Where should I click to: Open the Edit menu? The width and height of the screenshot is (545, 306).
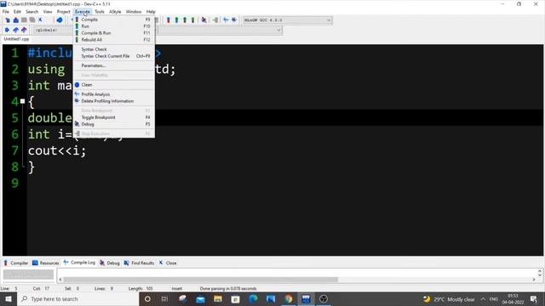tap(17, 11)
